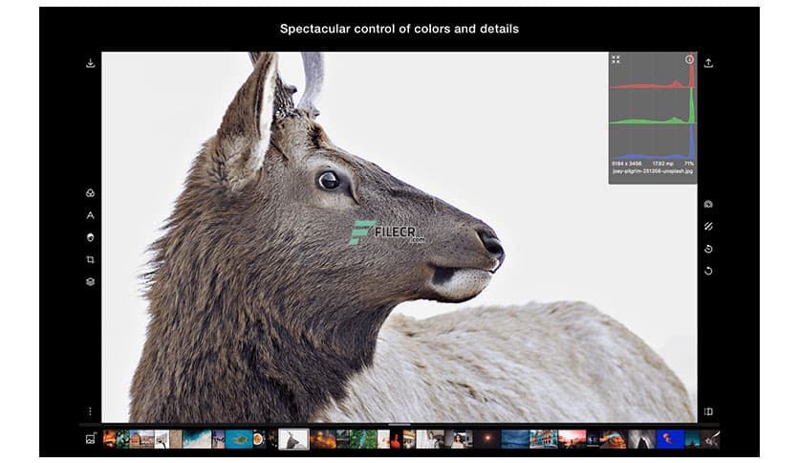Select the text tool letter A icon
Screen dimensions: 799x463
pyautogui.click(x=90, y=215)
